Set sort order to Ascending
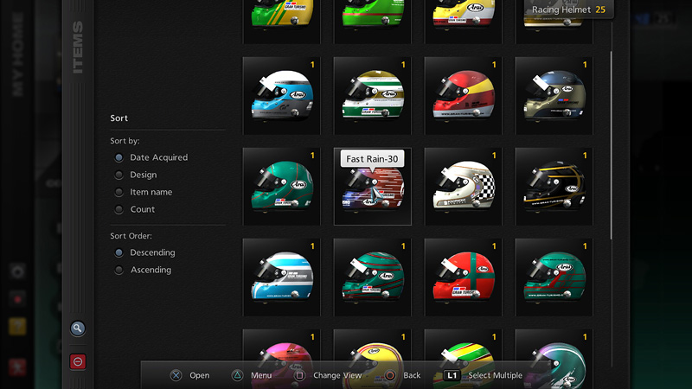692x389 pixels. 119,270
